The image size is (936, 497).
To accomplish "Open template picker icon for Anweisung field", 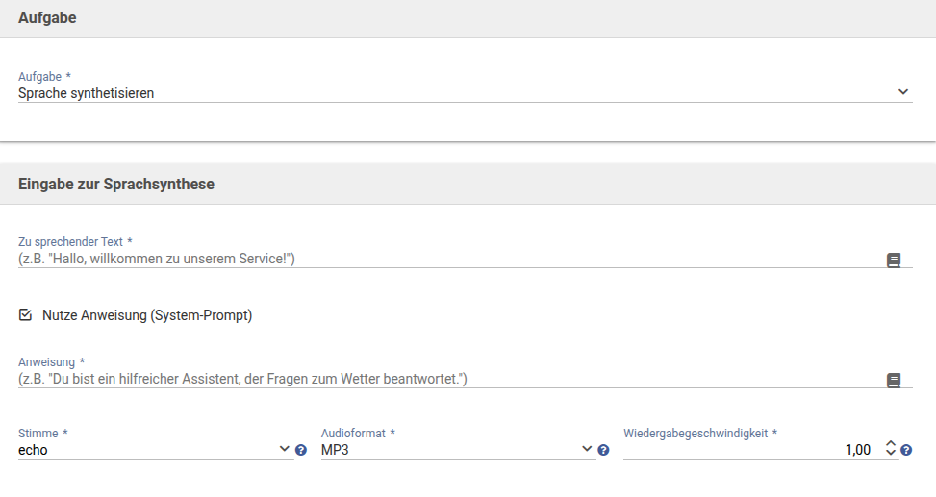I will pyautogui.click(x=893, y=381).
